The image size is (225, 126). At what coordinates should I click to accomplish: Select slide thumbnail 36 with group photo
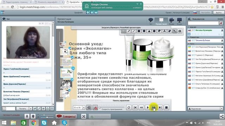pyautogui.click(x=66, y=84)
